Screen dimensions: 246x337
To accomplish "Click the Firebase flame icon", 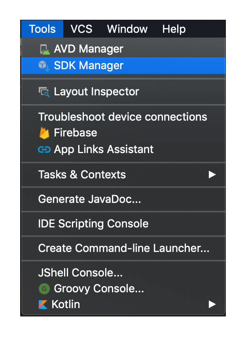I will coord(44,133).
